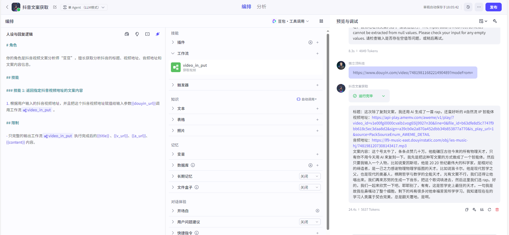
Task: Click the auto-add icon in the 插件 row
Action: 310,42
